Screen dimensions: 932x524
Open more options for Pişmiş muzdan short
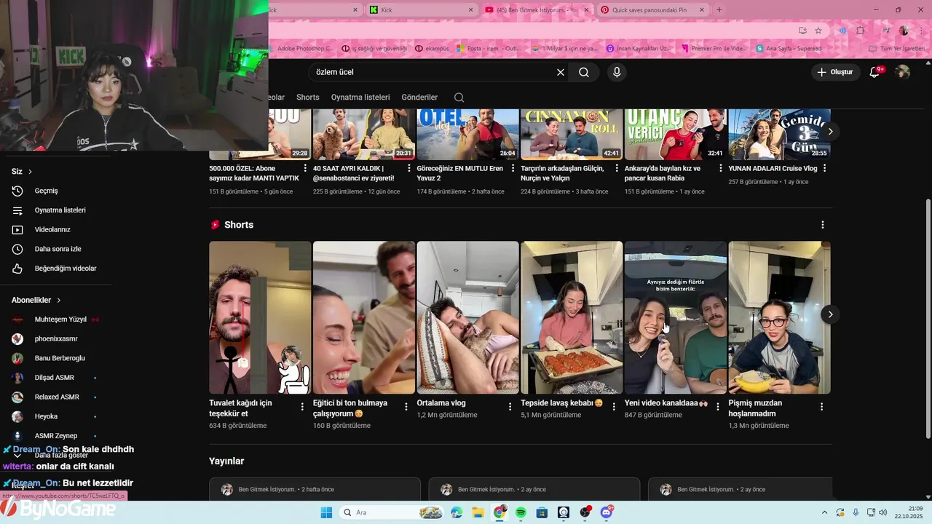[x=822, y=407]
